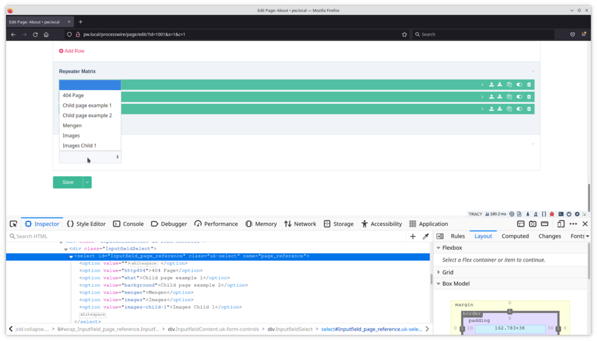Click the eyedropper icon in Inspector toolbar

[426, 236]
